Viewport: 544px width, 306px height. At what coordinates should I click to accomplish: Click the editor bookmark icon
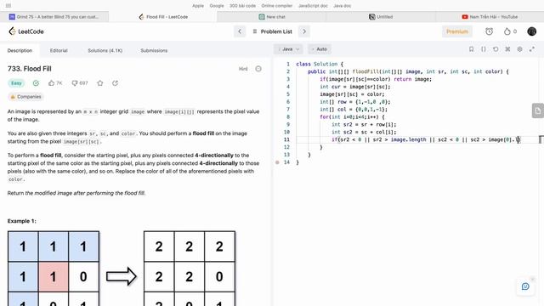pyautogui.click(x=471, y=49)
